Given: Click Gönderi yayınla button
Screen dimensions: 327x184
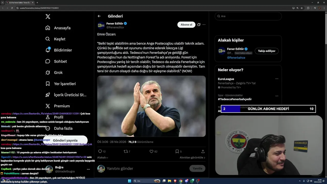Looking at the screenshot, I should [x=65, y=140].
